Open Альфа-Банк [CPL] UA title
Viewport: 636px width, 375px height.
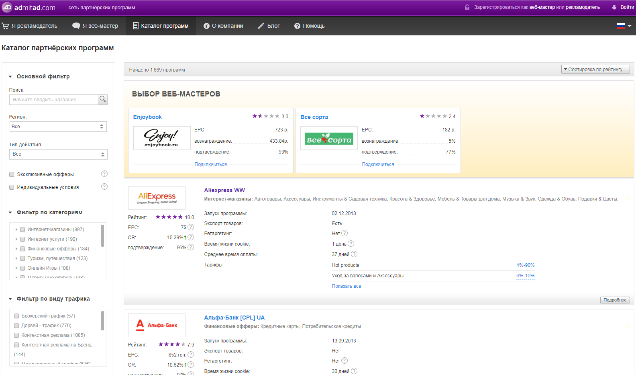[x=234, y=318]
